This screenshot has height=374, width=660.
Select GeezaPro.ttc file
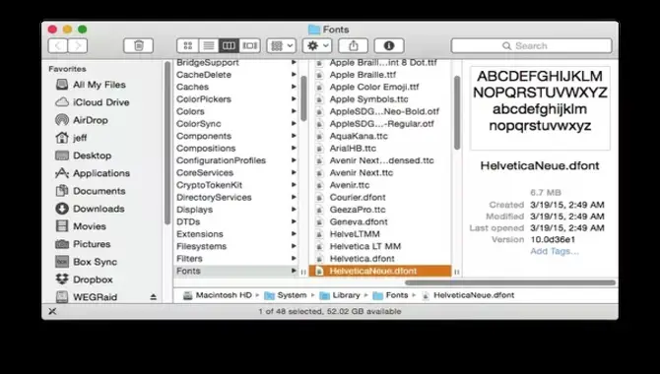[358, 210]
